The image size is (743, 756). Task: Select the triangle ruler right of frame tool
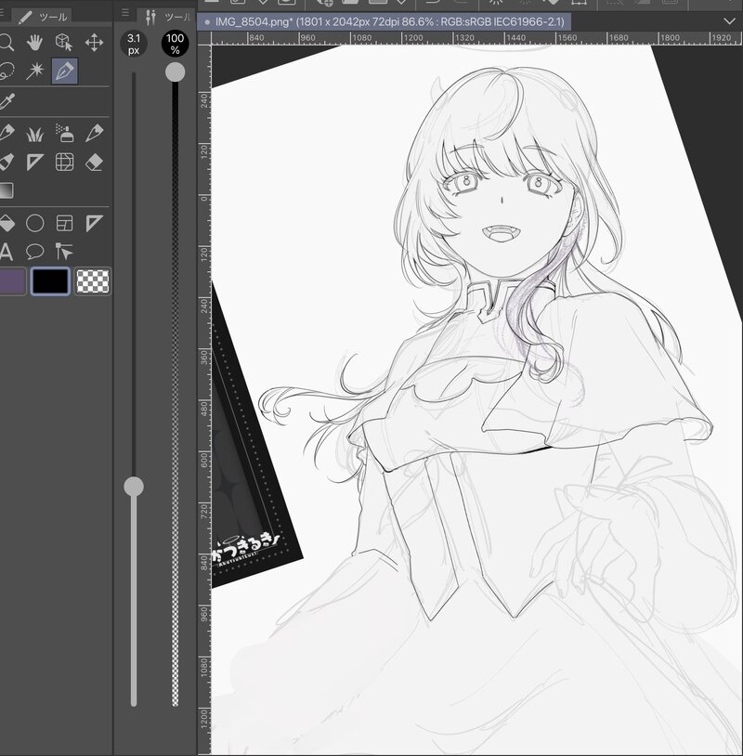tap(94, 223)
